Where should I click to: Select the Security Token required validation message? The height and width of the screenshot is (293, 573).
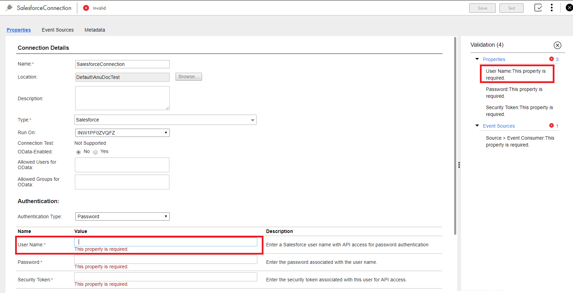coord(519,111)
